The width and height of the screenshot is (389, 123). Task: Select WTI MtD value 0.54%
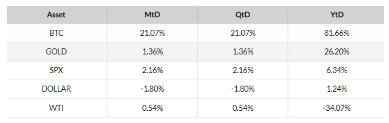click(x=152, y=108)
